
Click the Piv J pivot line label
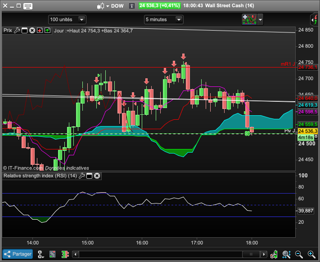pos(290,131)
